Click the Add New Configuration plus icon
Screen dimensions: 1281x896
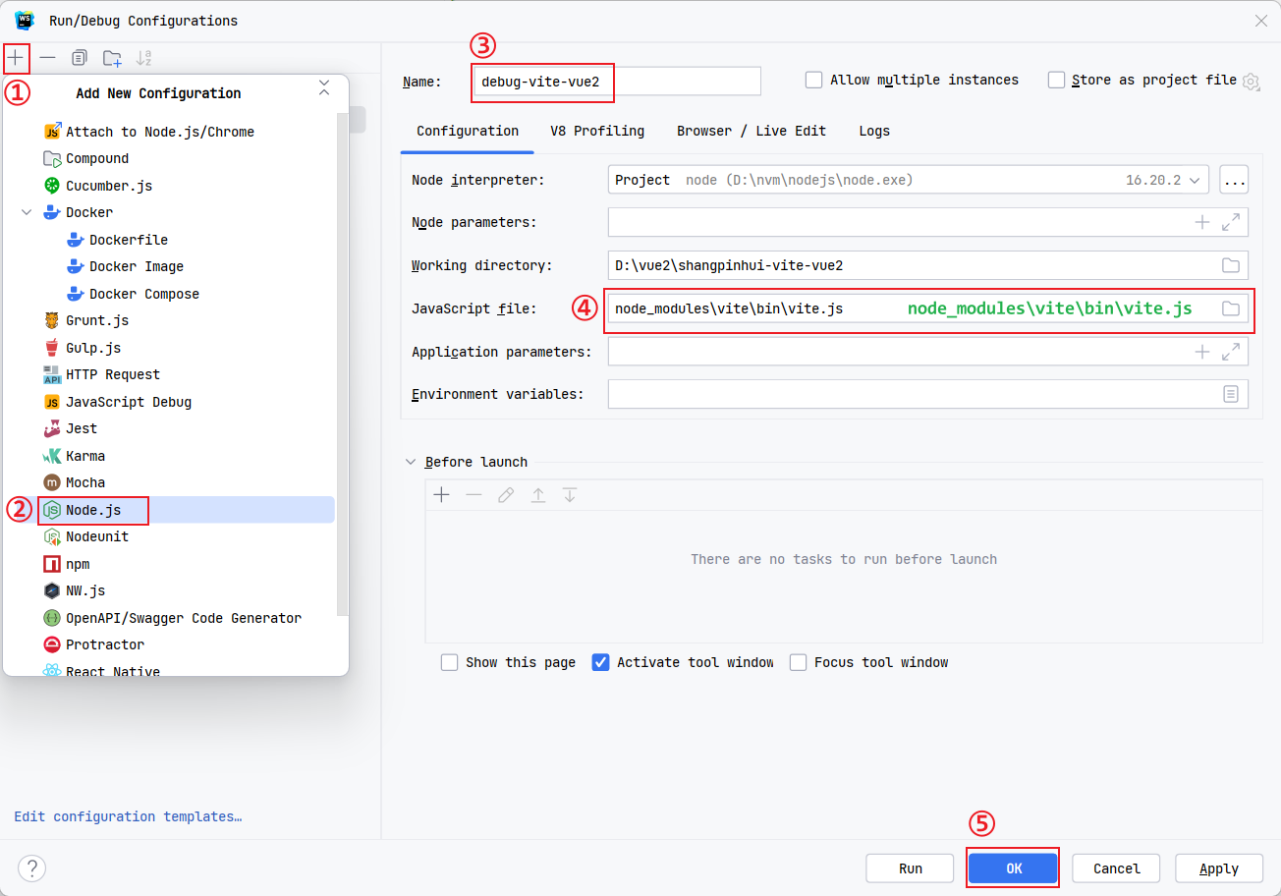(x=16, y=58)
